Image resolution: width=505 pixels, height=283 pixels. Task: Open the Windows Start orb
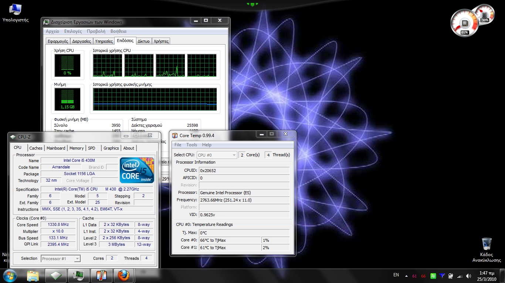point(10,275)
